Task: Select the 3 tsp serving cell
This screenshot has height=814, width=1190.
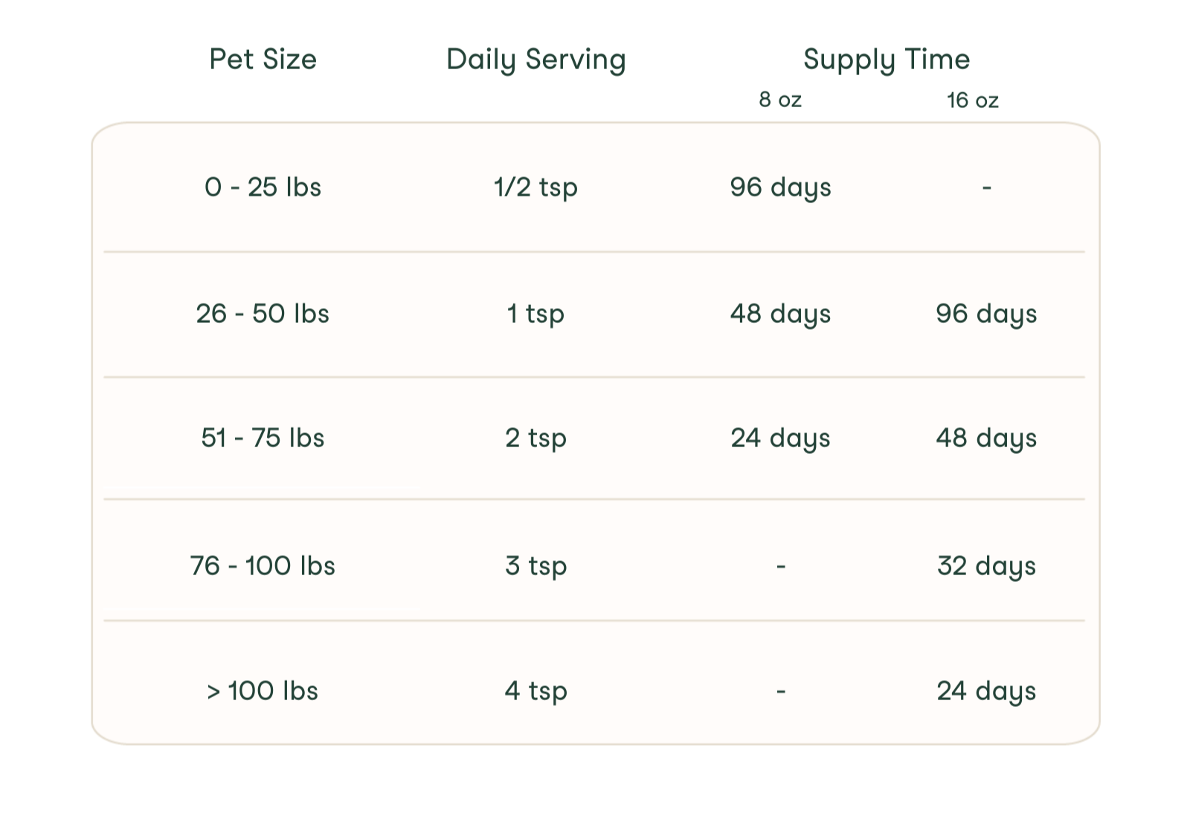Action: click(x=535, y=566)
